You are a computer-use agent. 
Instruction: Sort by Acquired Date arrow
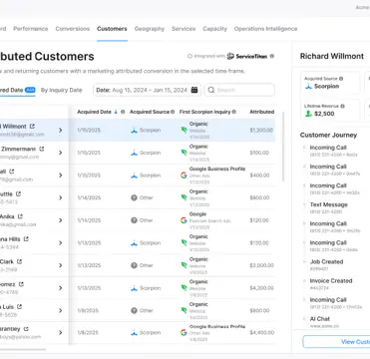click(x=116, y=112)
